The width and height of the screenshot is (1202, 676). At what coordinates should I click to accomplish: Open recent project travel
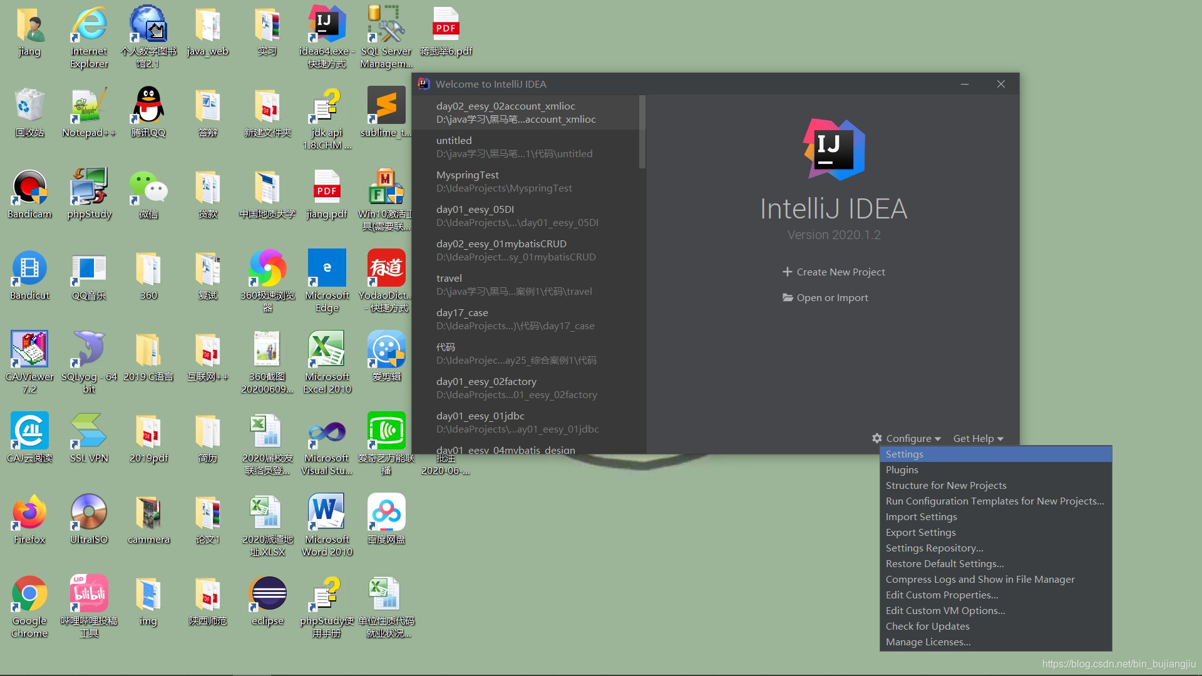click(526, 285)
